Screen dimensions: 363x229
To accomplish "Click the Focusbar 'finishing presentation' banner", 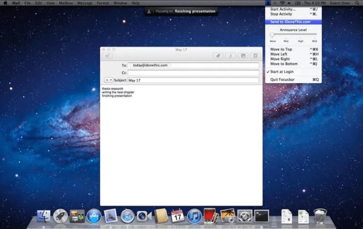I will tap(181, 11).
